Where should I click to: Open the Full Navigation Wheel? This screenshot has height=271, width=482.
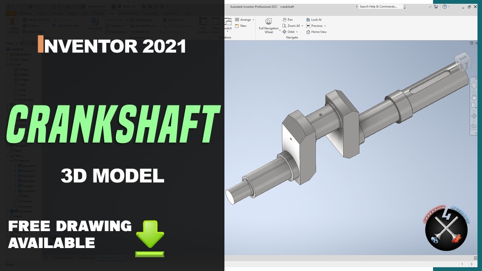point(268,26)
